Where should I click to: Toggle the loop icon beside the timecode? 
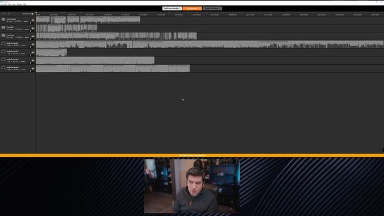pyautogui.click(x=10, y=14)
